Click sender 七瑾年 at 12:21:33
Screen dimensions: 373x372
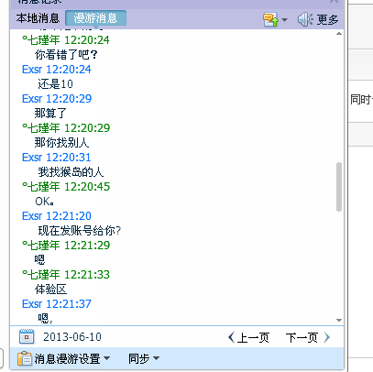click(x=41, y=274)
